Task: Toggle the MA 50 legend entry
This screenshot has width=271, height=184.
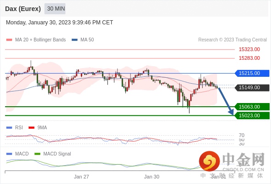Action: (83, 40)
